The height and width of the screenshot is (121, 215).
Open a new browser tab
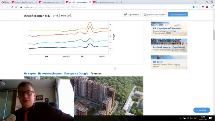[x=121, y=2]
